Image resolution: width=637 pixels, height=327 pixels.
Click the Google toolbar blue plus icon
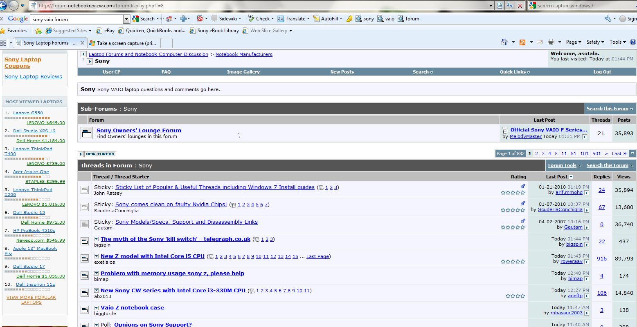click(183, 19)
